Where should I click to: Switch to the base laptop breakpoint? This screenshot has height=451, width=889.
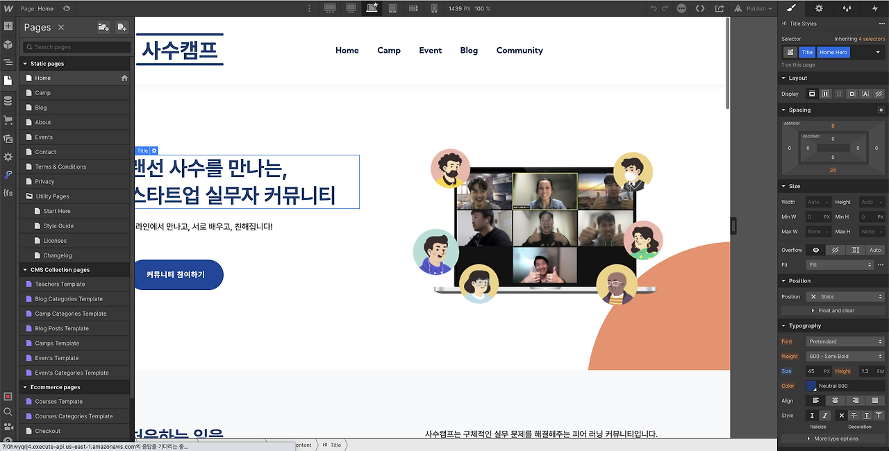click(x=372, y=8)
